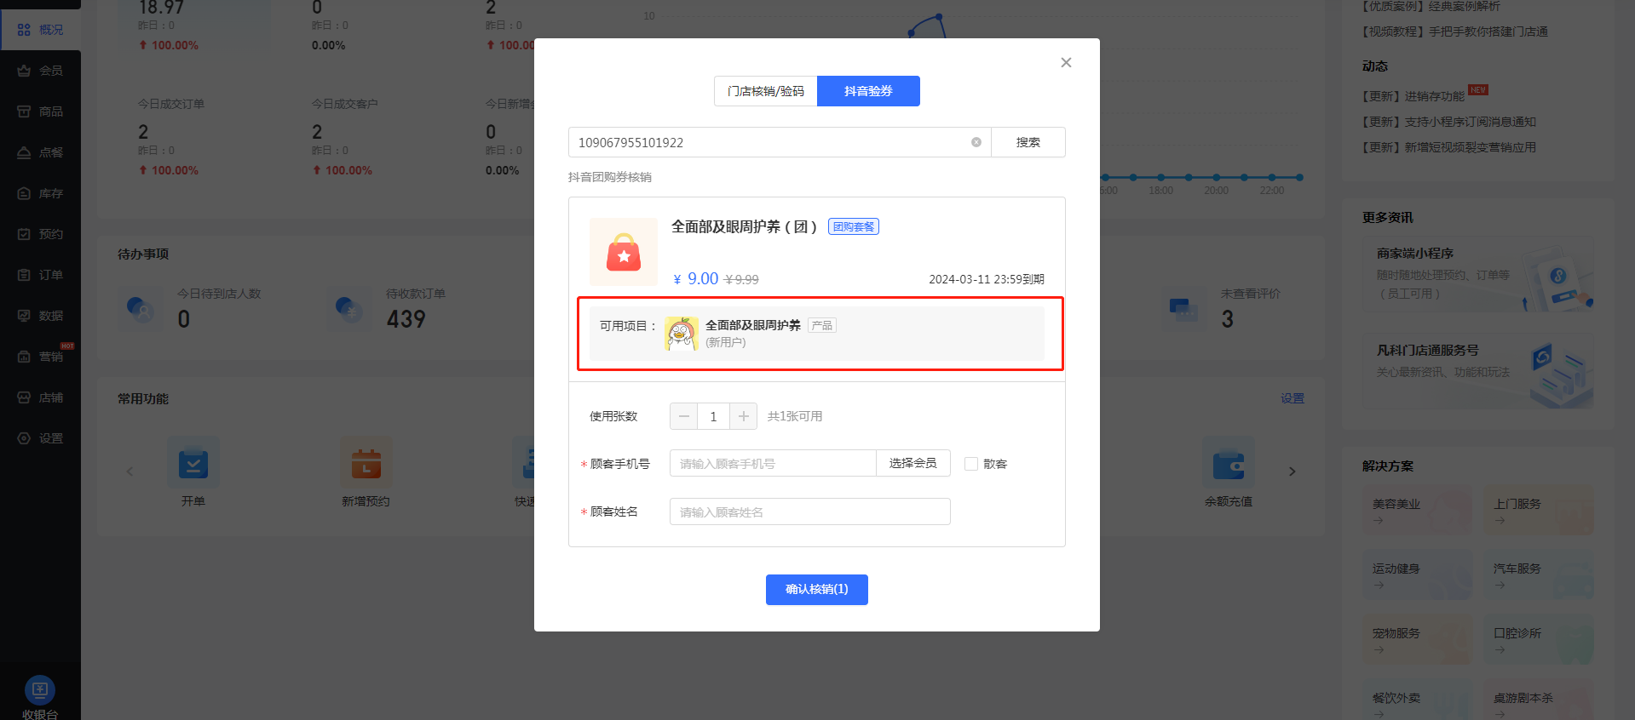Open 设置 in the sidebar
The image size is (1635, 720).
[x=40, y=438]
